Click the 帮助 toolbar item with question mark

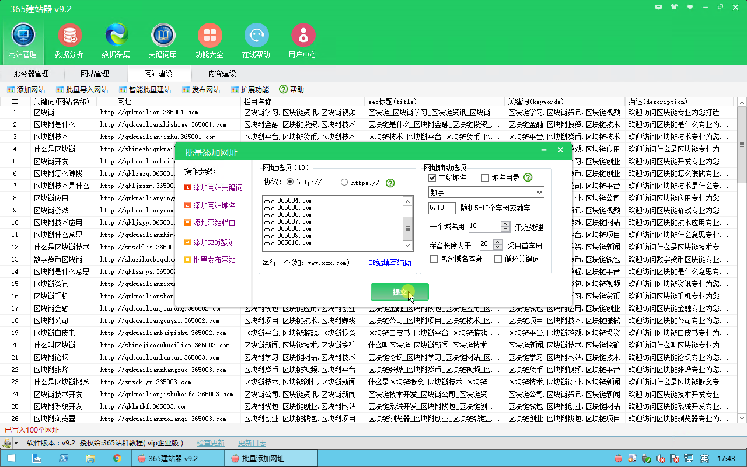coord(292,90)
